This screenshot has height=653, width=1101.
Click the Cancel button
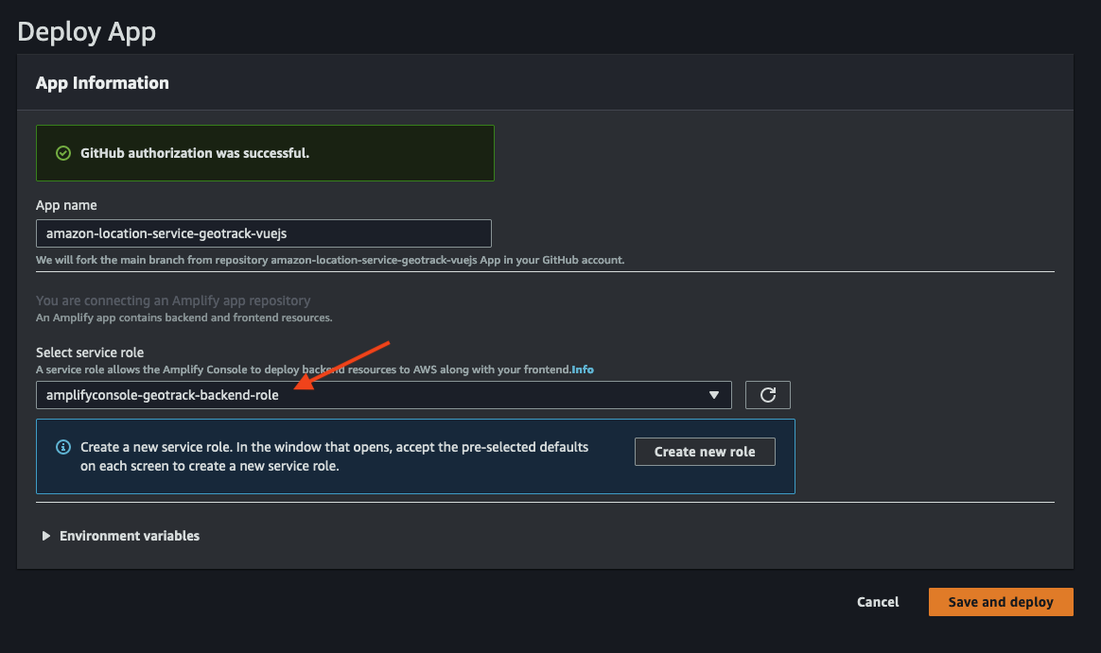(x=878, y=602)
